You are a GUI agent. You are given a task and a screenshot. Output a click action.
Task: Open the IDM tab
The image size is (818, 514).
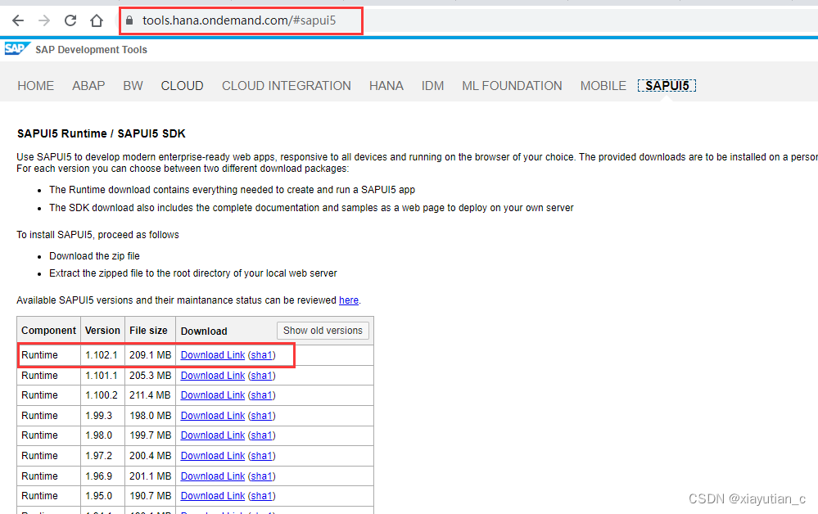433,85
